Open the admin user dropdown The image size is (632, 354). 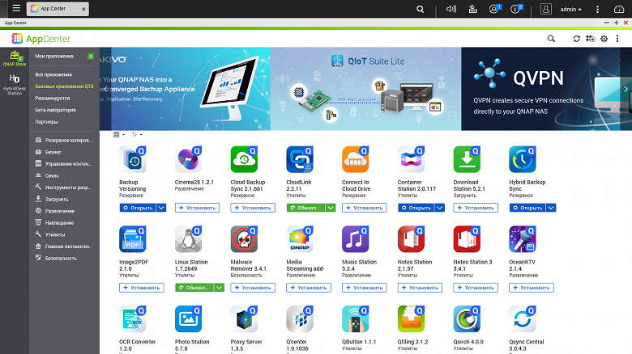(570, 9)
